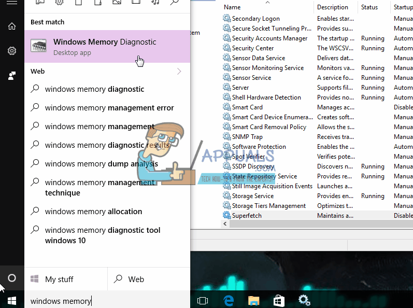The width and height of the screenshot is (413, 308).
Task: Select 'State Repository Service' row
Action: [x=317, y=176]
